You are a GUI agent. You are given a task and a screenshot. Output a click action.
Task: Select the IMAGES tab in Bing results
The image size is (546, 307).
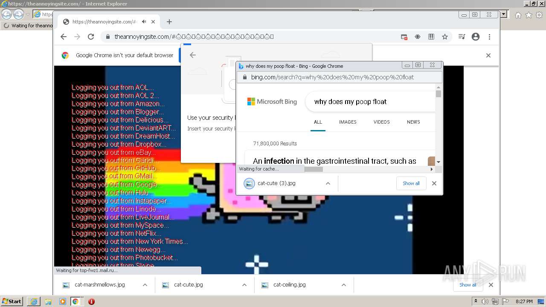(x=348, y=122)
